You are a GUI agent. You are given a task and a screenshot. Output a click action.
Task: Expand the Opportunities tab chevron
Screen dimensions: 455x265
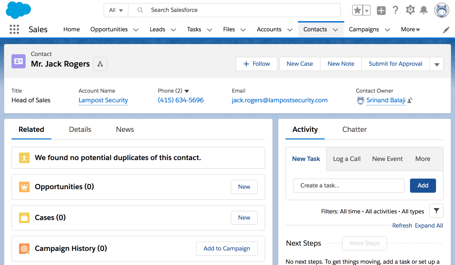(136, 30)
